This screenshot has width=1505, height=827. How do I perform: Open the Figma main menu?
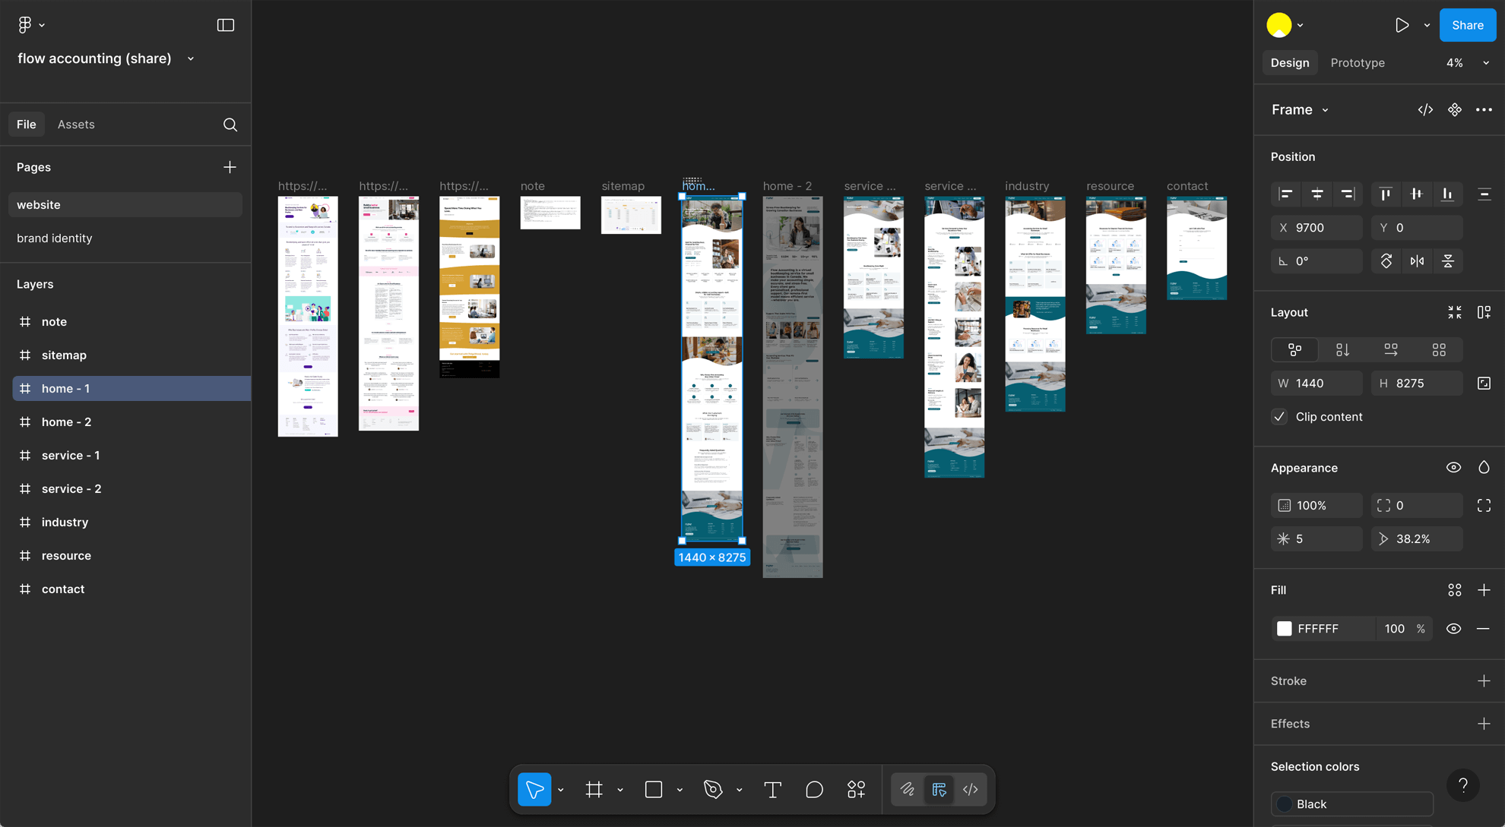coord(25,24)
